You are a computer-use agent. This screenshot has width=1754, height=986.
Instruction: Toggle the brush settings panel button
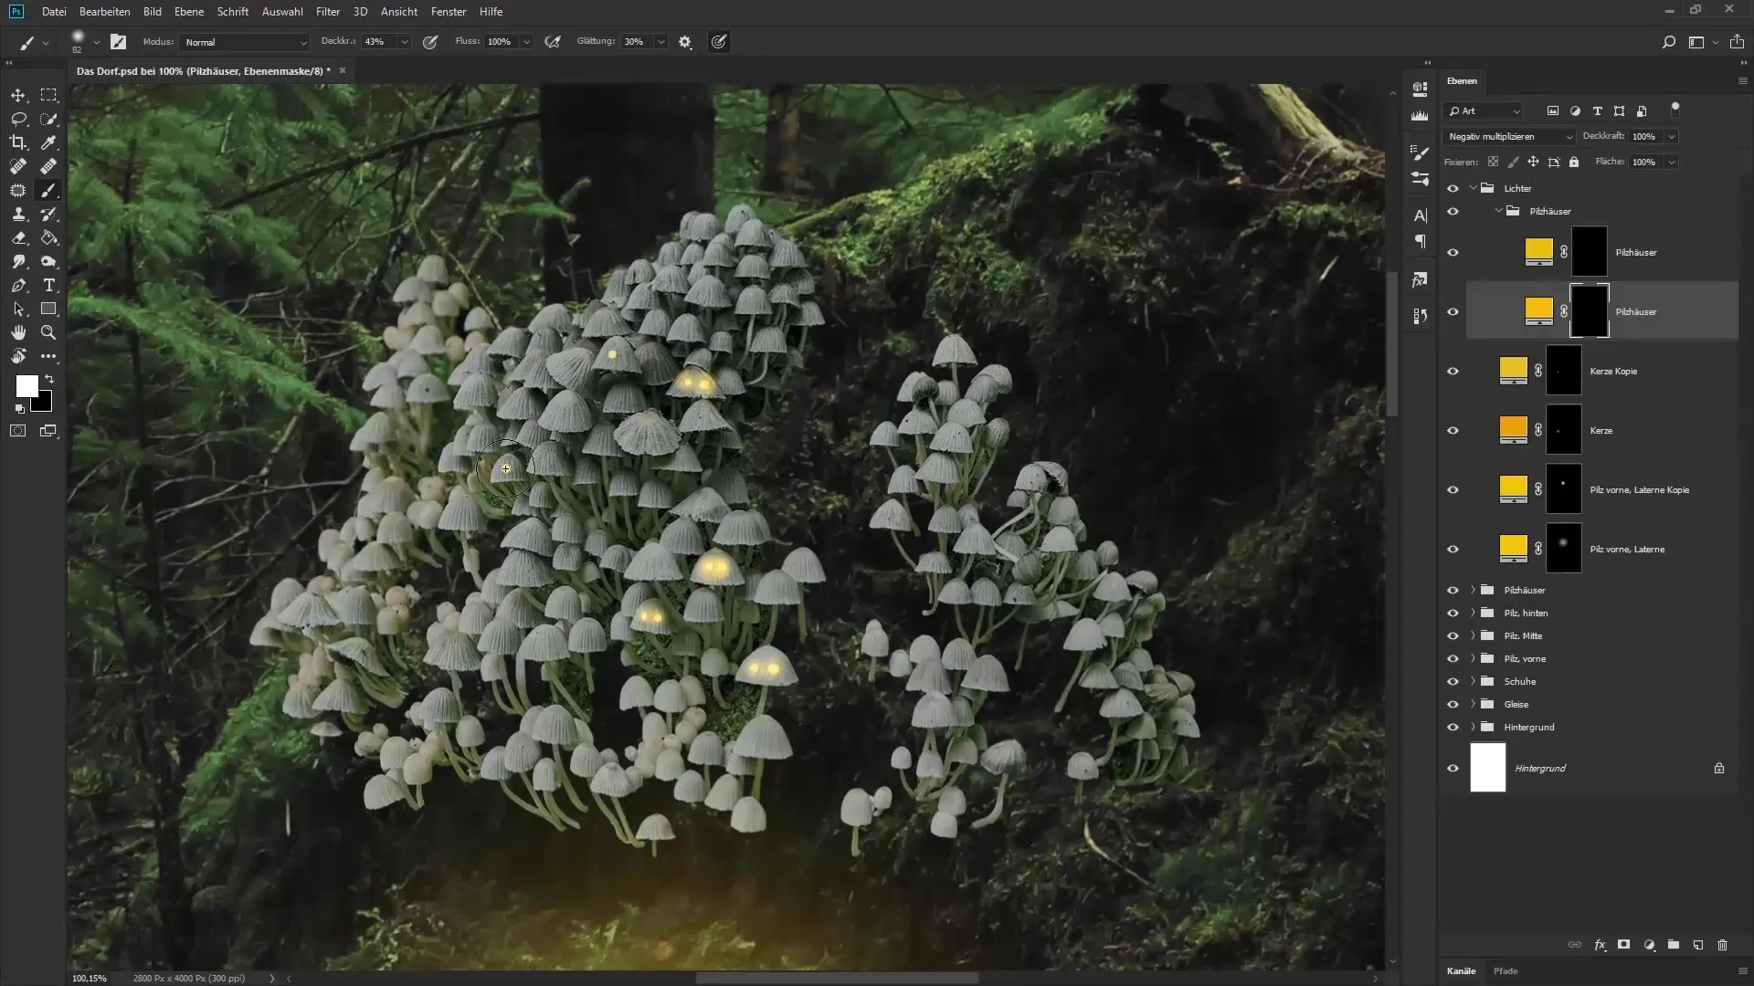[119, 42]
